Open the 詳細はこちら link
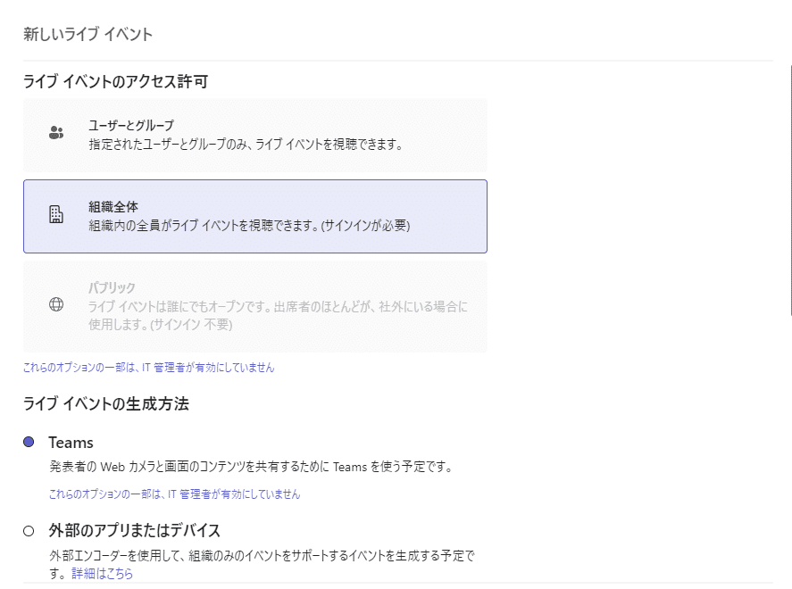Image resolution: width=792 pixels, height=589 pixels. click(102, 573)
